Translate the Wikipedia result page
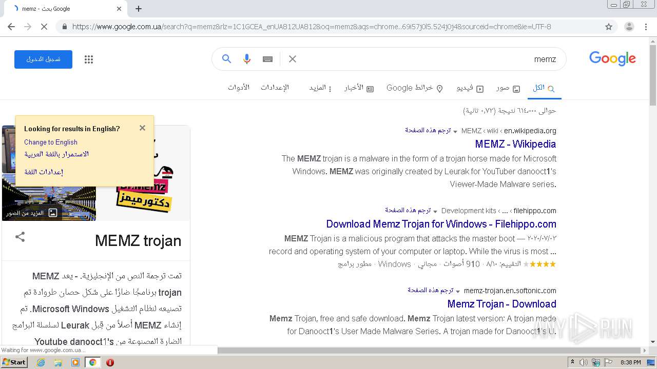The image size is (657, 369). 428,130
